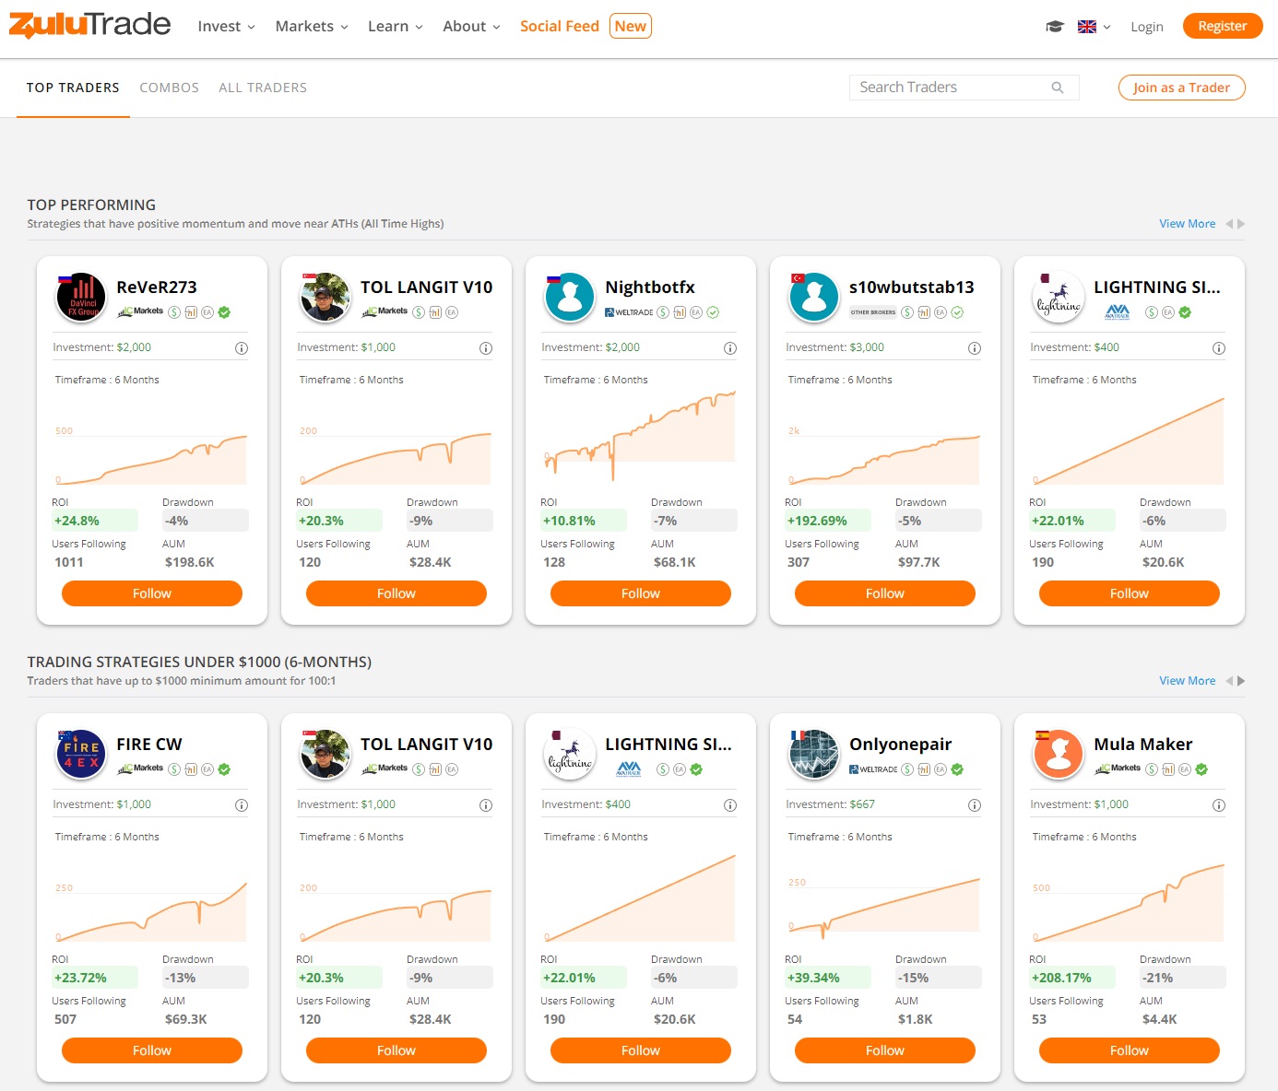Click the search magnifier icon

pyautogui.click(x=1058, y=88)
